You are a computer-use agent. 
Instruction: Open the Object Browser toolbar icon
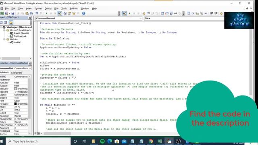[x=74, y=13]
